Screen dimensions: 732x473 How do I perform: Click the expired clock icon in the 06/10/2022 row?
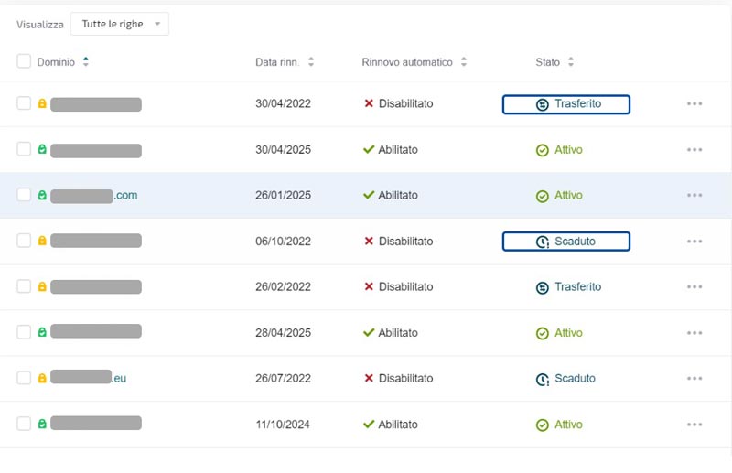(x=542, y=242)
